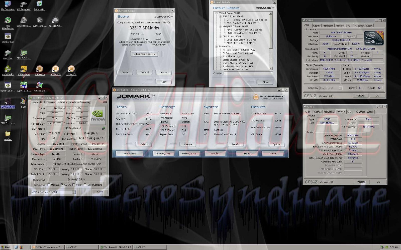Viewport: 401px width, 250px height.
Task: Click Change under Settings in 3DMark06
Action: coord(189,144)
